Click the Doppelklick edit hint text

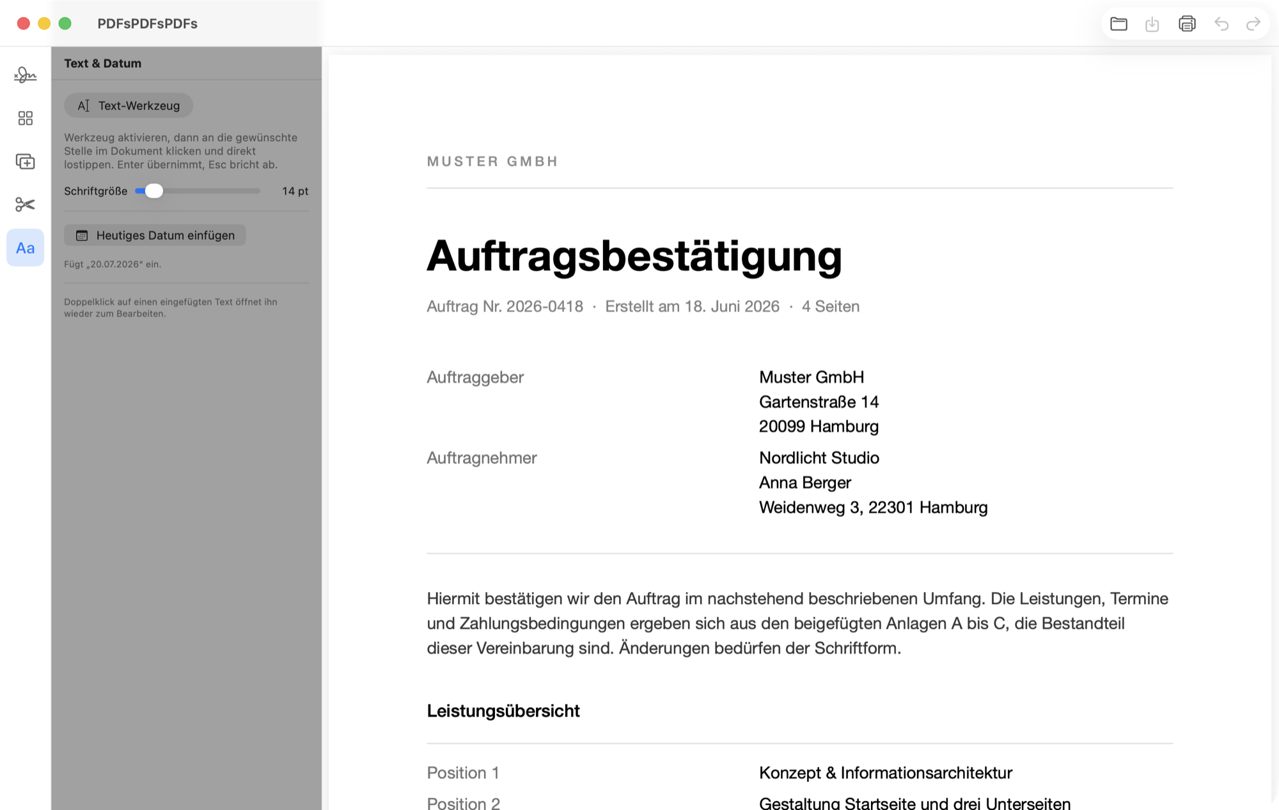tap(171, 308)
